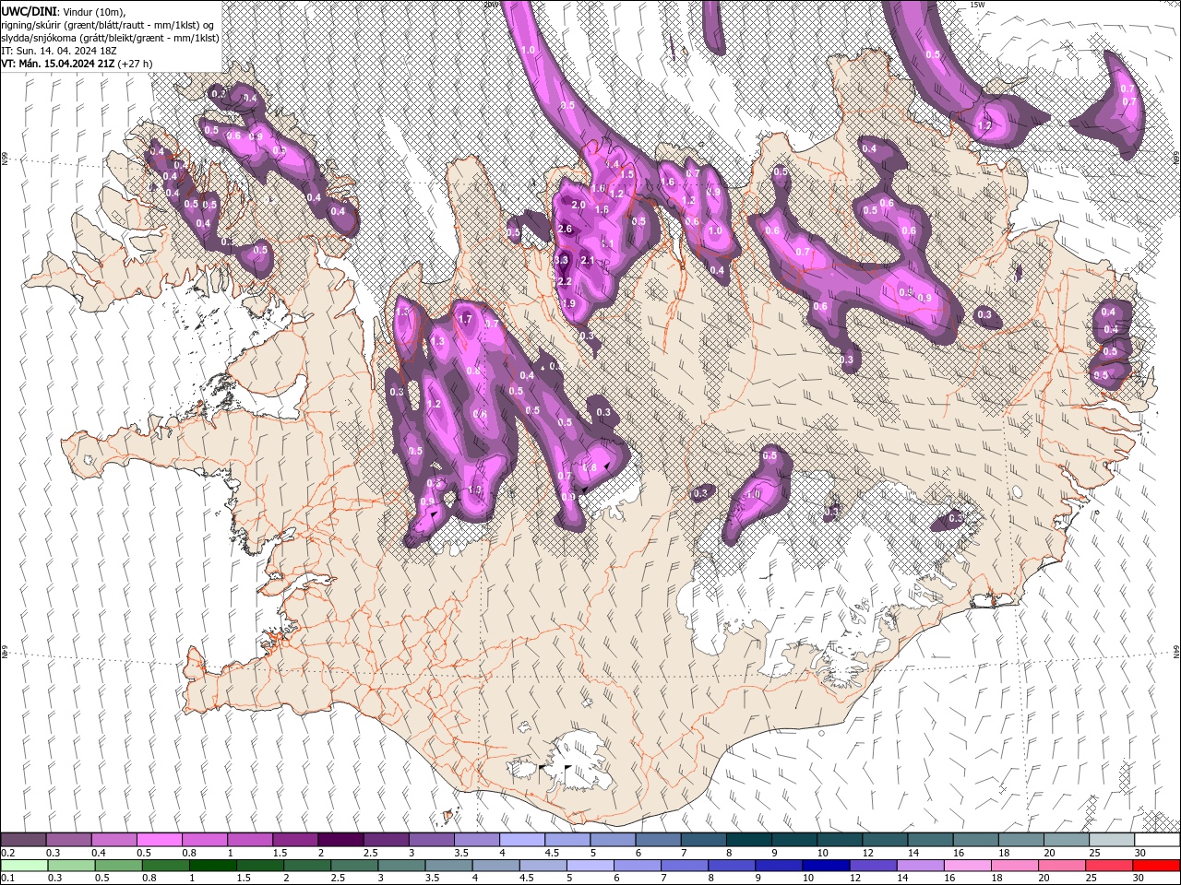Pick the bright red 30 swatch, lower legend
1181x885 pixels.
1156,866
